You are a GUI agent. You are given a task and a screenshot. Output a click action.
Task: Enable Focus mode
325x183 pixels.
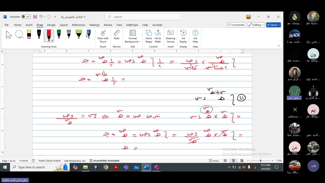pyautogui.click(x=214, y=161)
